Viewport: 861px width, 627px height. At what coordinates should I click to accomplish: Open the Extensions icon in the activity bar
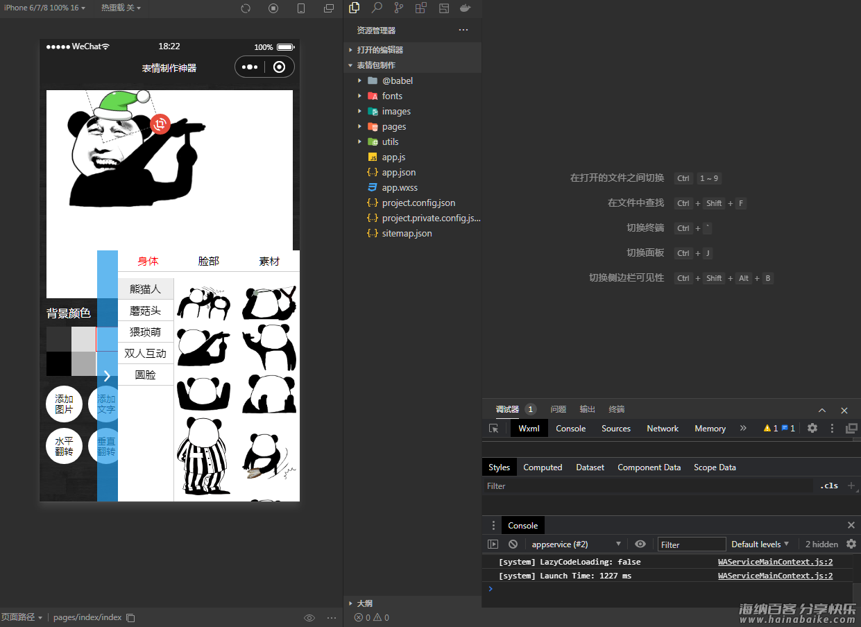click(x=421, y=8)
